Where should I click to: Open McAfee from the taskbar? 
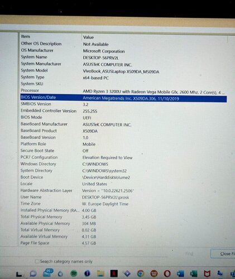(207, 273)
